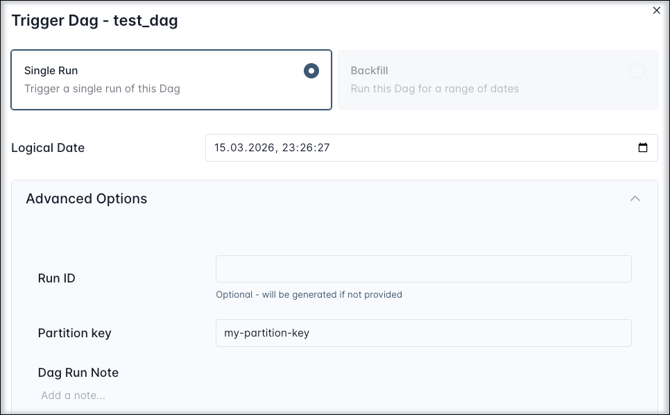
Task: Collapse Advanced Options using the chevron
Action: click(635, 198)
